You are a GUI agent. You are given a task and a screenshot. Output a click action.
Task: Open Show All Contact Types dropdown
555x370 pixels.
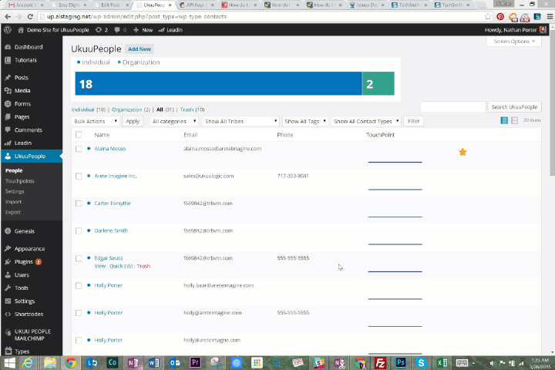point(366,121)
